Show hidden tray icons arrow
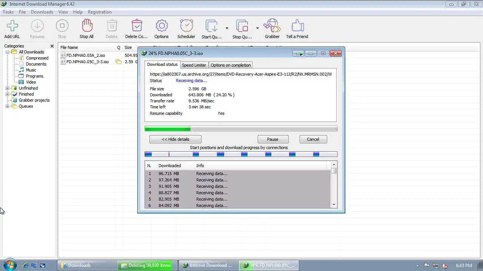 pyautogui.click(x=417, y=265)
